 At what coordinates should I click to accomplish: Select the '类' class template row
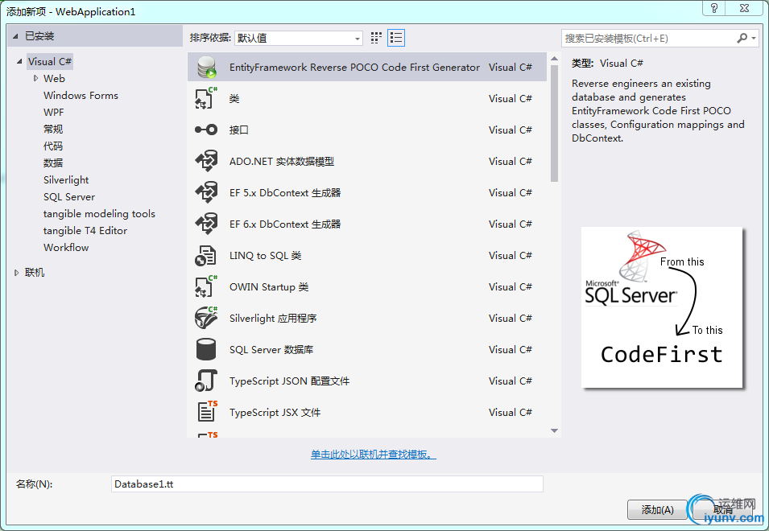pyautogui.click(x=367, y=98)
